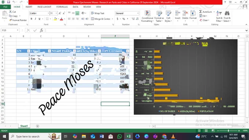Select the Sheet1 worksheet tab
The height and width of the screenshot is (140, 249).
tap(24, 126)
